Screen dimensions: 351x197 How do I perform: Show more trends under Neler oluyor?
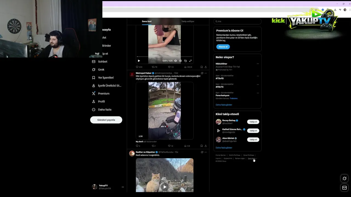(224, 105)
